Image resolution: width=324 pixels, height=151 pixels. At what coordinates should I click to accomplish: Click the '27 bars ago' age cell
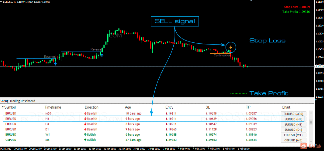[133, 140]
